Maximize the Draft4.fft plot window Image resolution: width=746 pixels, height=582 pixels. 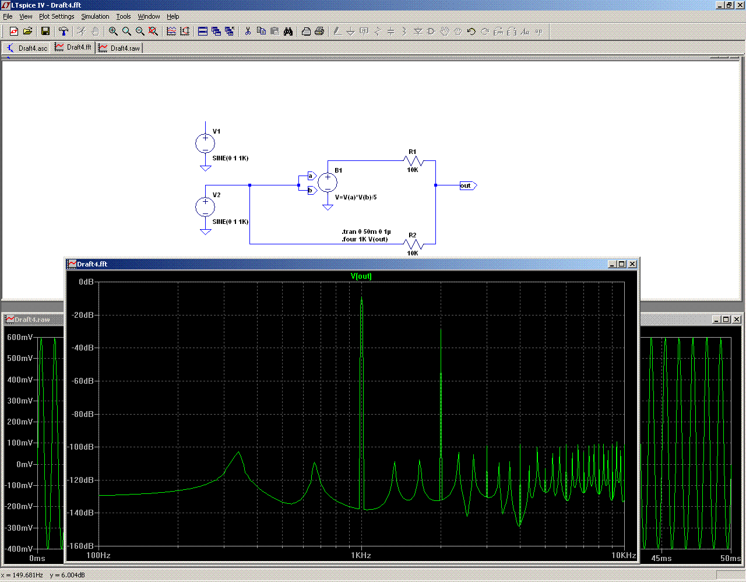point(622,264)
